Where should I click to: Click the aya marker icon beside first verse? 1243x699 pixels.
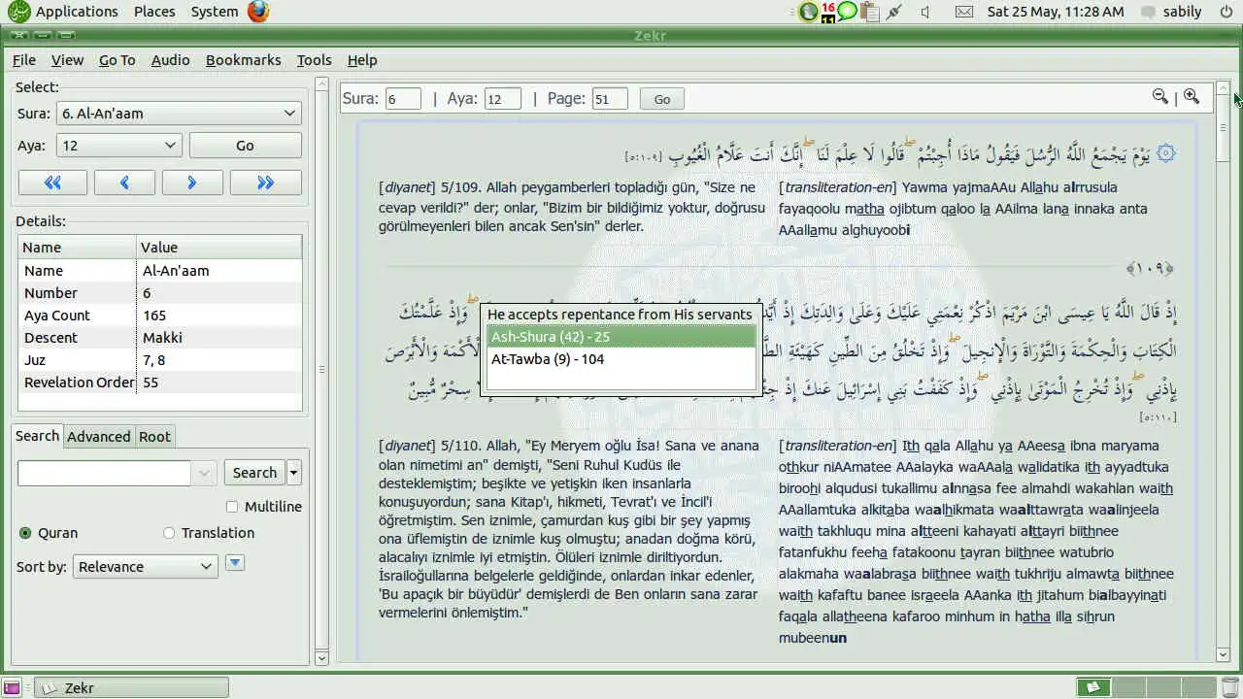[x=1165, y=153]
